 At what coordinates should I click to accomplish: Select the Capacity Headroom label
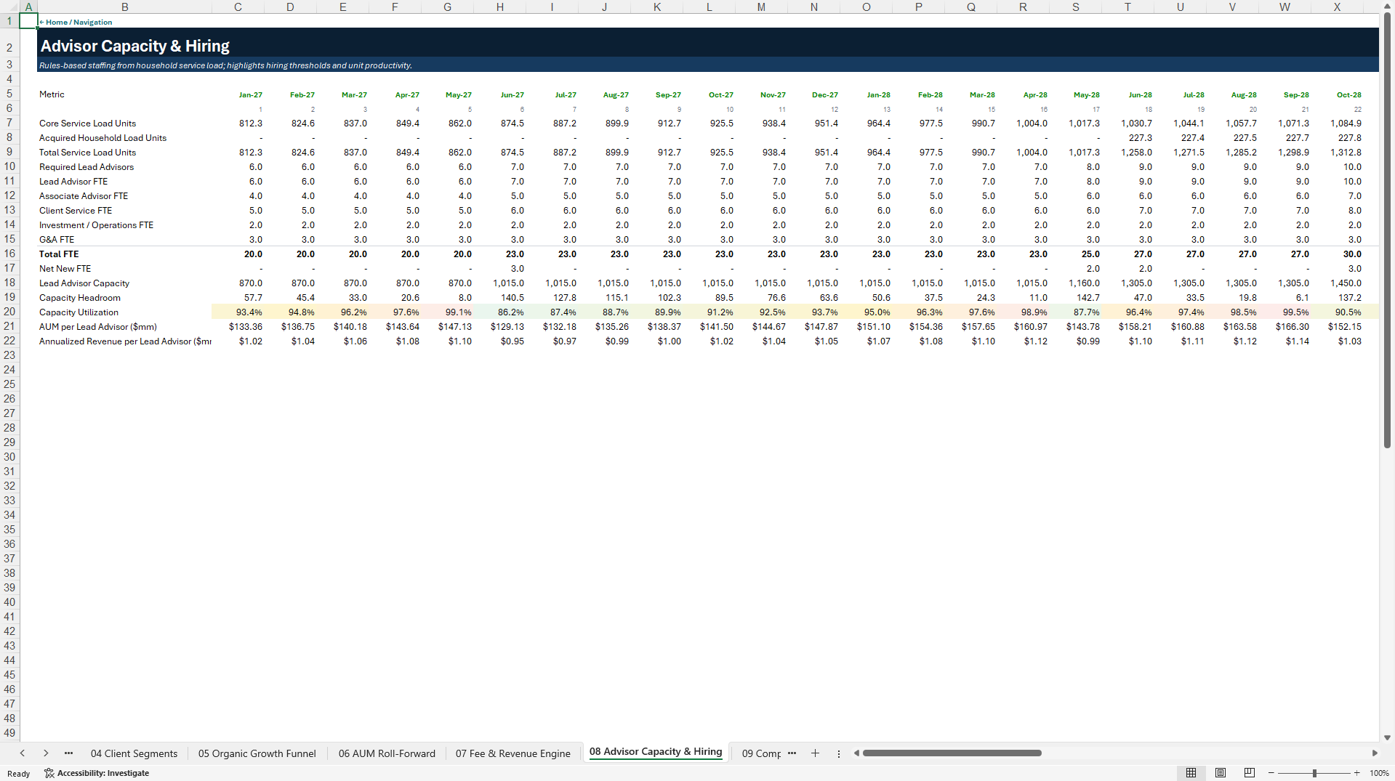(80, 298)
